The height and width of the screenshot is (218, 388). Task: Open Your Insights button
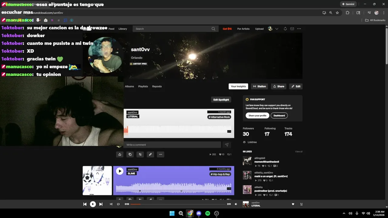point(238,86)
